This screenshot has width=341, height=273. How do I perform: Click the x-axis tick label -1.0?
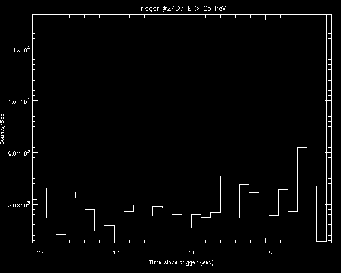(190, 253)
